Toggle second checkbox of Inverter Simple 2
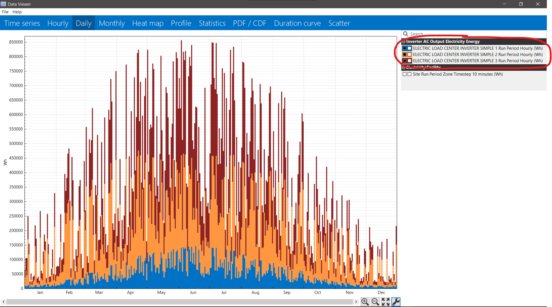 (x=410, y=55)
